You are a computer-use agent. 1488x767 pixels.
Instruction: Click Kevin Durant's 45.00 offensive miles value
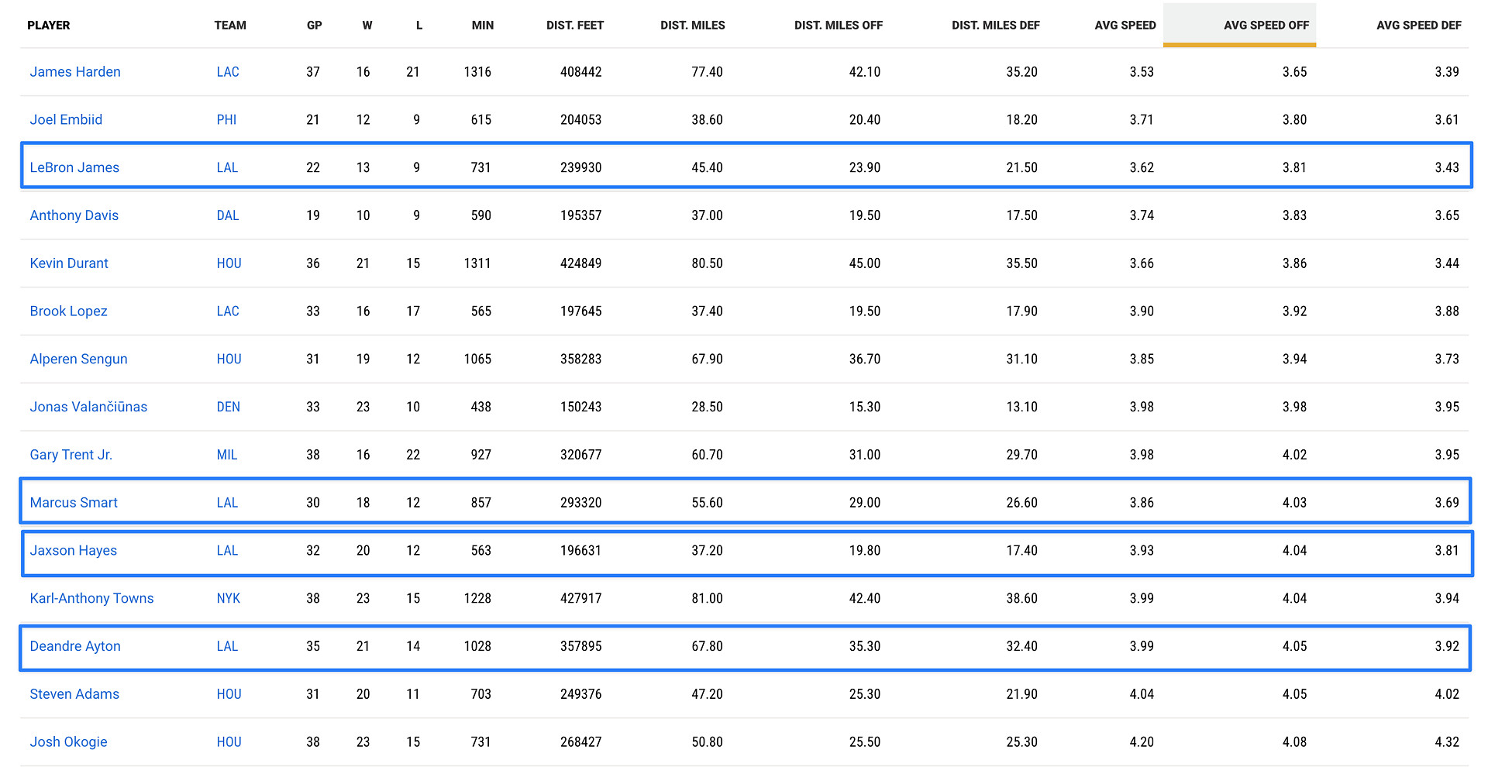pyautogui.click(x=865, y=263)
